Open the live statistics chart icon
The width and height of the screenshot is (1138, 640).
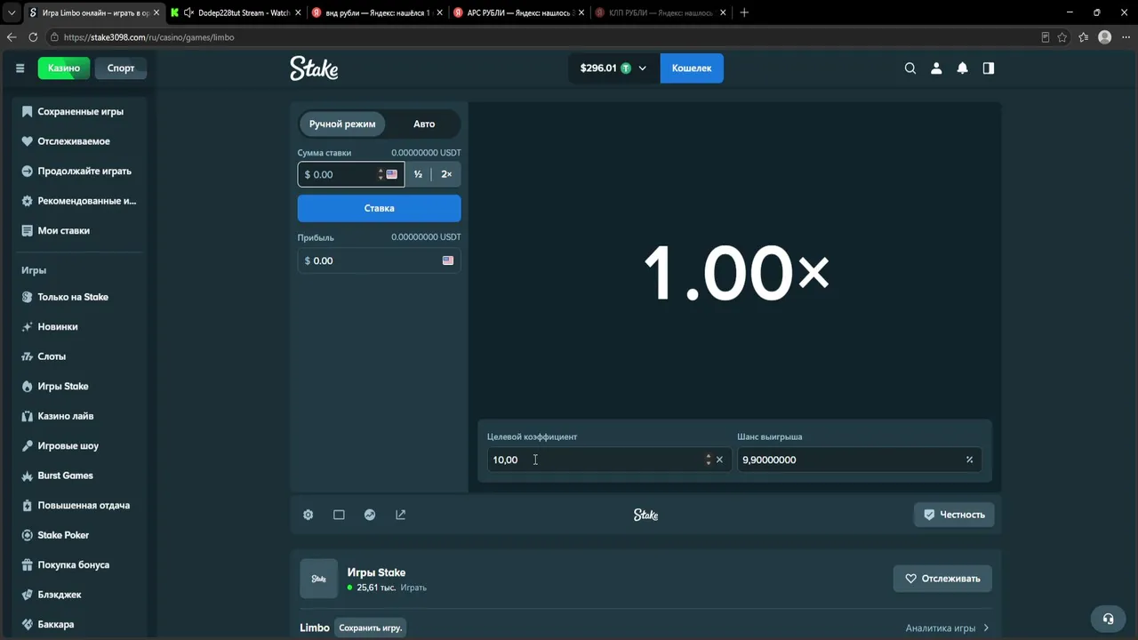pos(370,515)
